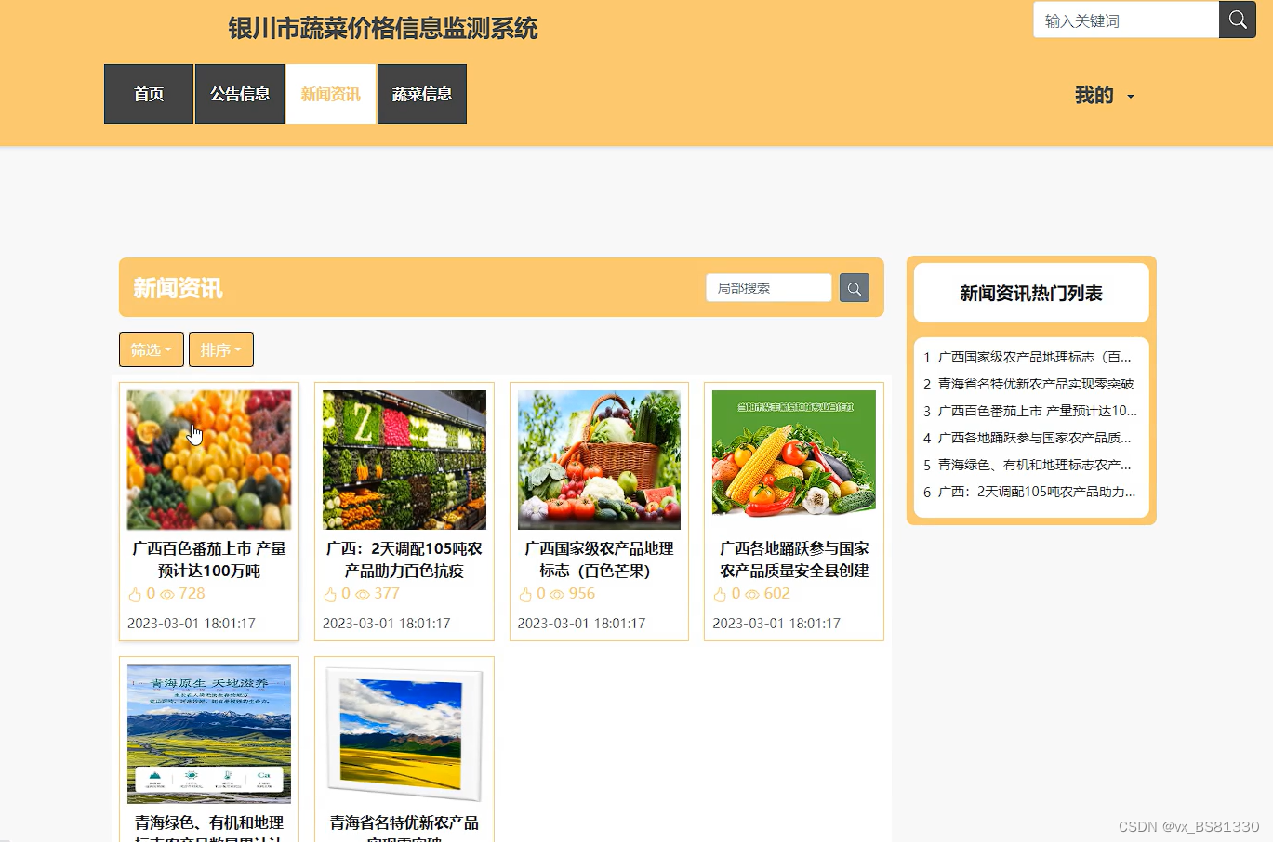Open article titled 青海绿色、有机和地理

tap(209, 822)
